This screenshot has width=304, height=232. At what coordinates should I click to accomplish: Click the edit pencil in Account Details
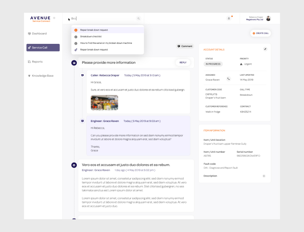(265, 49)
